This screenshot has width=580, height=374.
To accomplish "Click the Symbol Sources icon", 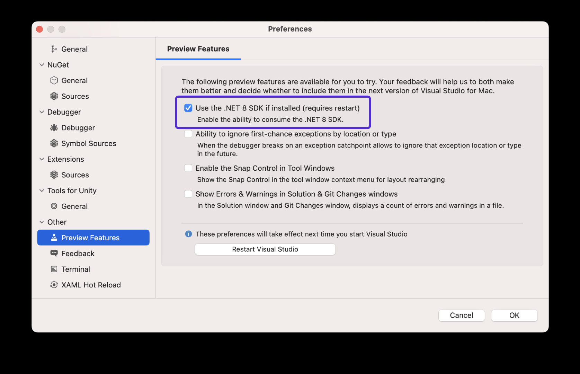I will (x=54, y=143).
